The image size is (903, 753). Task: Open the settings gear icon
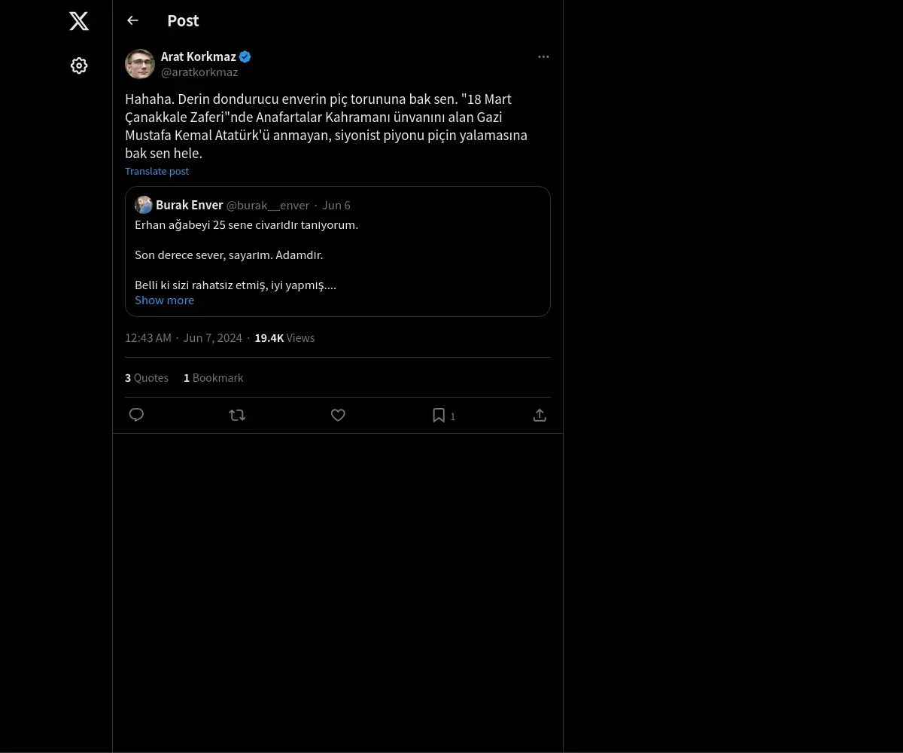[79, 66]
